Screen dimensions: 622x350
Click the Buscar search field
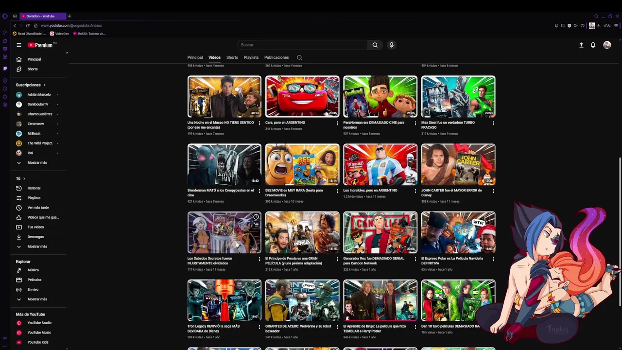[302, 45]
